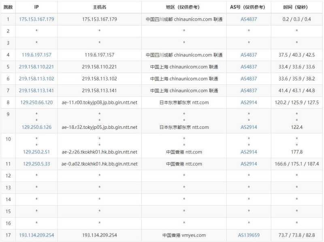Select time value 0.2 / 0.3 / 0.4
324x242 pixels.
297,19
